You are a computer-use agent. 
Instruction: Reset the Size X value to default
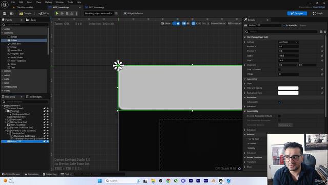pos(322,56)
